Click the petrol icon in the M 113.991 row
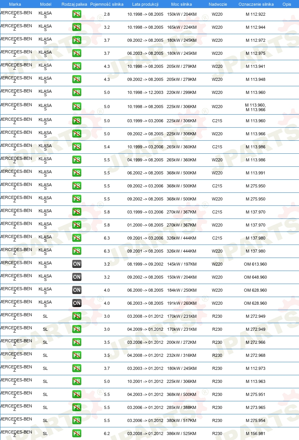 (77, 173)
